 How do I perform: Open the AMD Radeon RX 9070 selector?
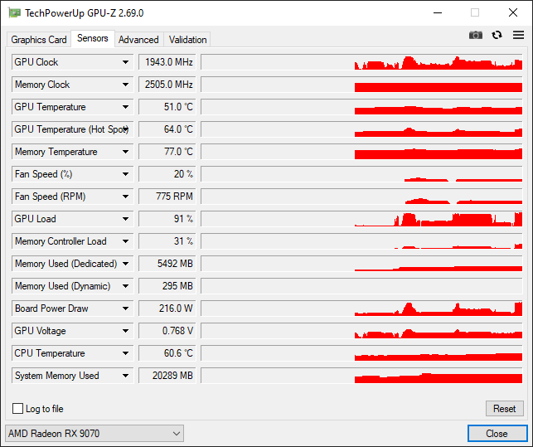pos(94,434)
